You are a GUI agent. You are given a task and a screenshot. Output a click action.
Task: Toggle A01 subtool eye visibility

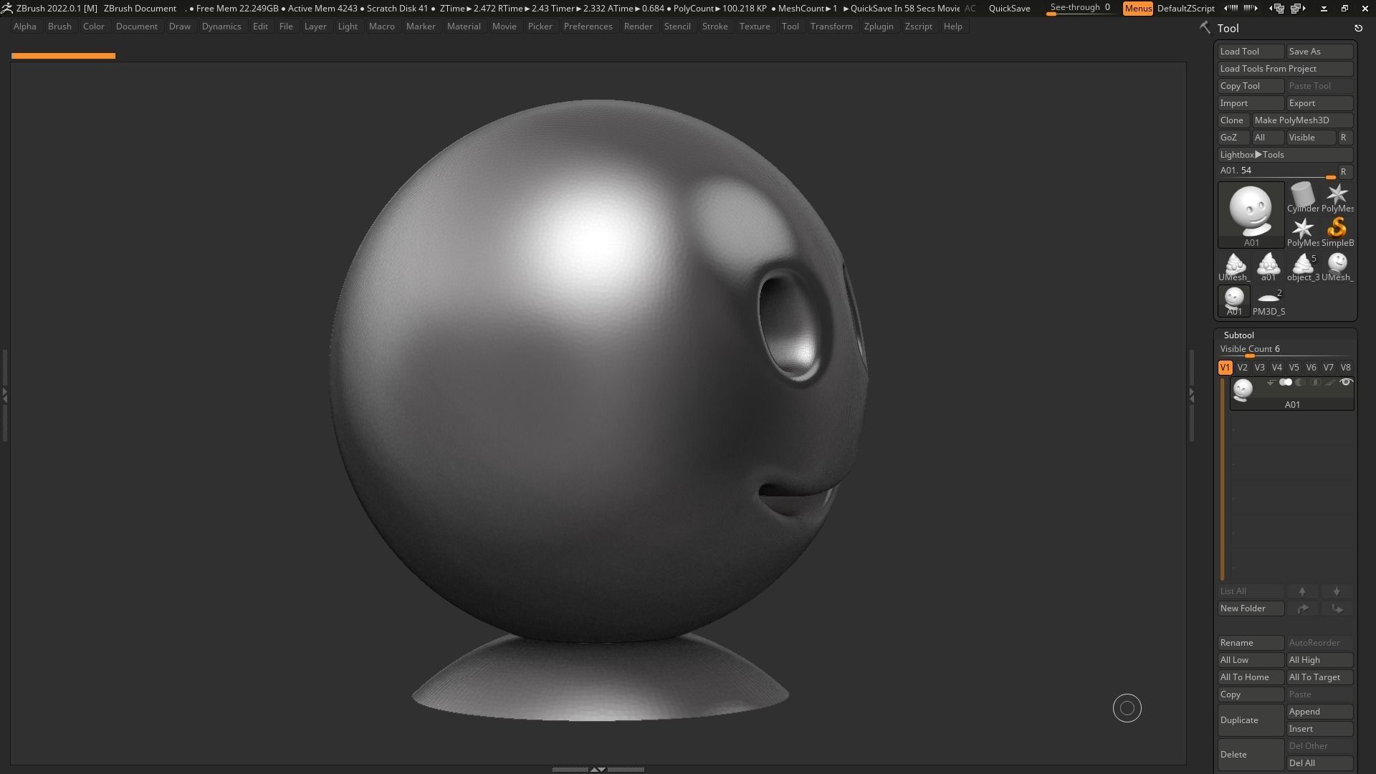(1346, 383)
